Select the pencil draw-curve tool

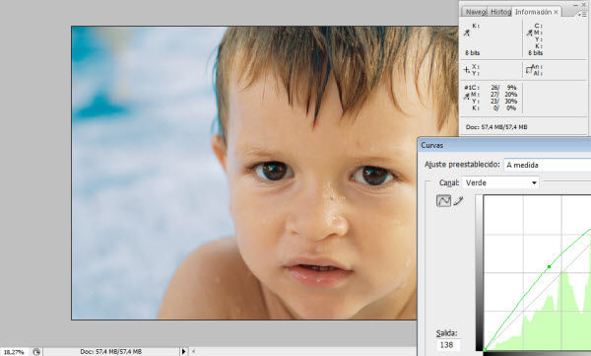point(458,201)
